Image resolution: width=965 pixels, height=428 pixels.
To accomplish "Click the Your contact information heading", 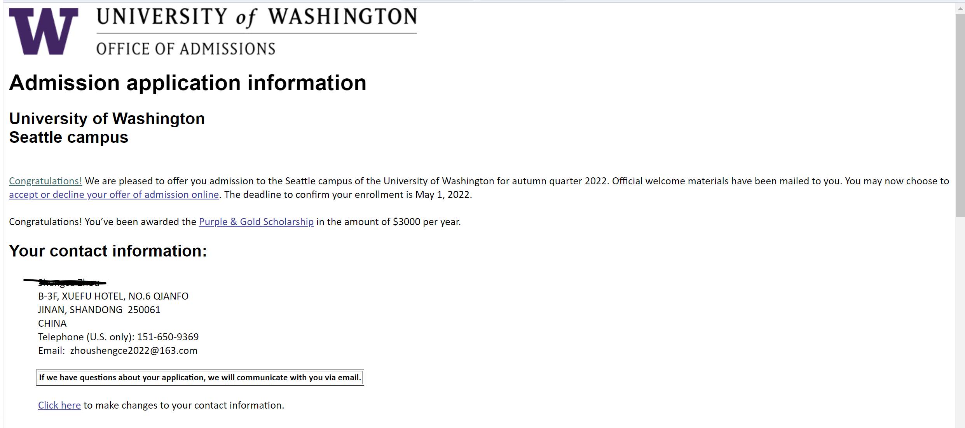I will 108,251.
